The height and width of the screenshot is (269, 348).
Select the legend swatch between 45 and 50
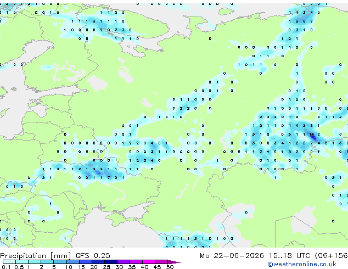pos(161,262)
